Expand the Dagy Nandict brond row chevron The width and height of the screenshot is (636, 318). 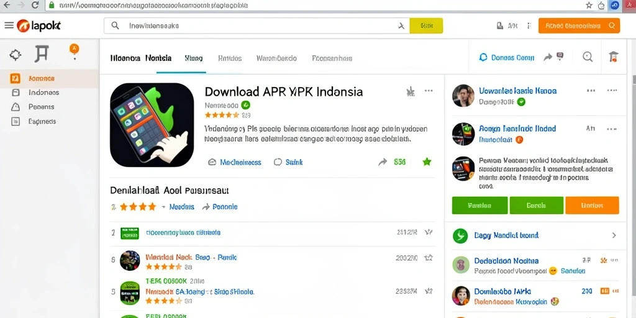tap(614, 235)
